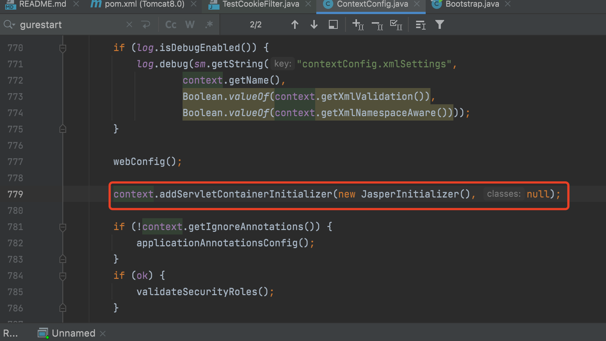
Task: Collapse fold marker at line 783
Action: pos(63,259)
